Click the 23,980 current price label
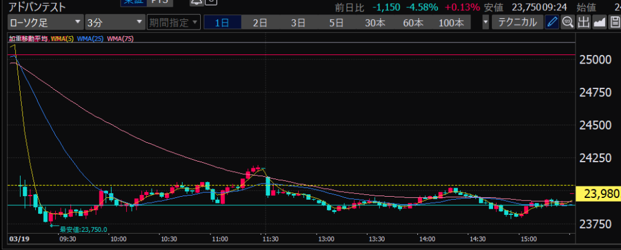621x250 pixels. (601, 194)
